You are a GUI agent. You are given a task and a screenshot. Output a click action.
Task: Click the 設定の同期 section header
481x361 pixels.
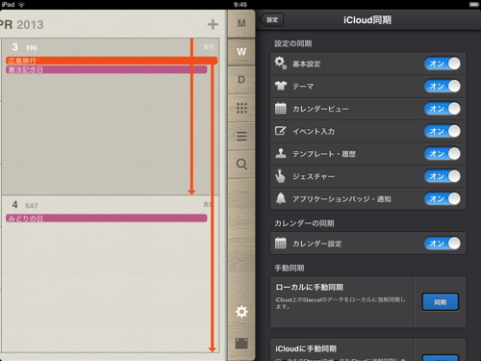[x=292, y=43]
